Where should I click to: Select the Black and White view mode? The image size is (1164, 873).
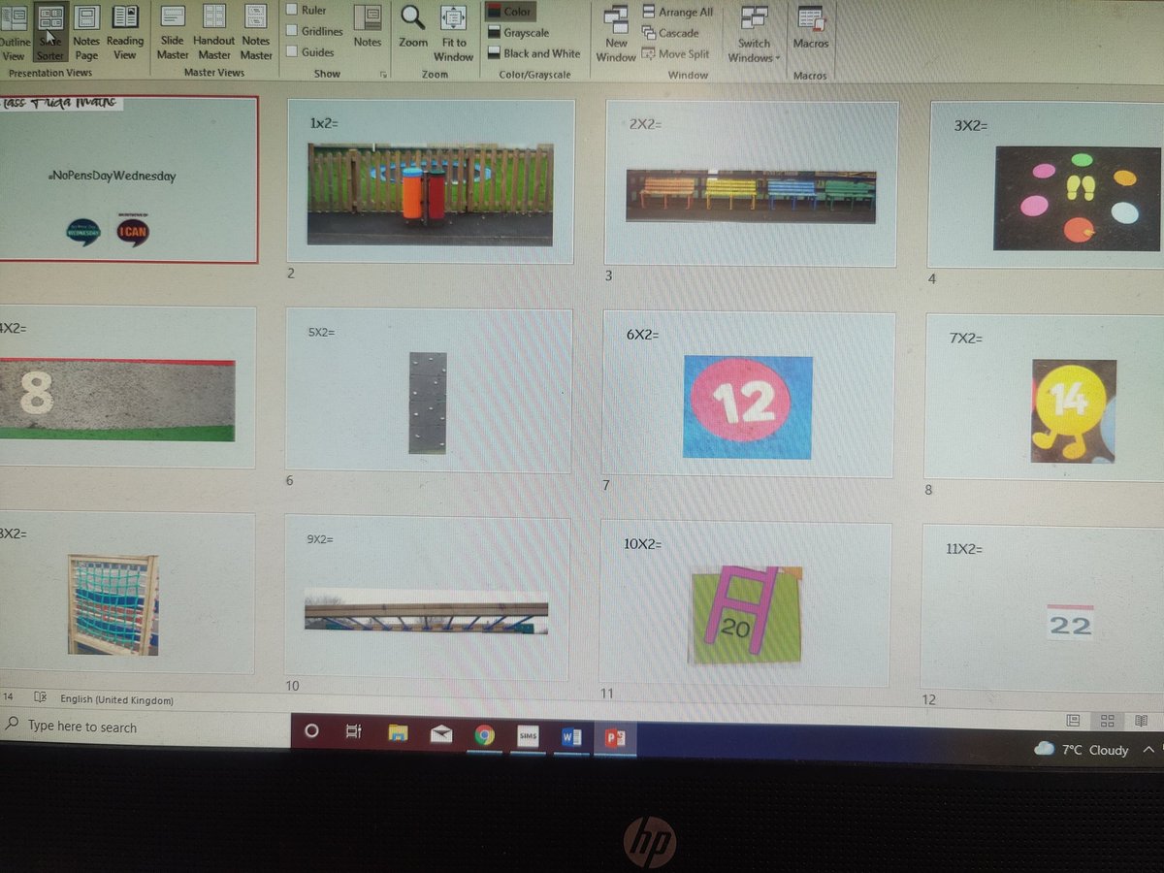(x=533, y=54)
